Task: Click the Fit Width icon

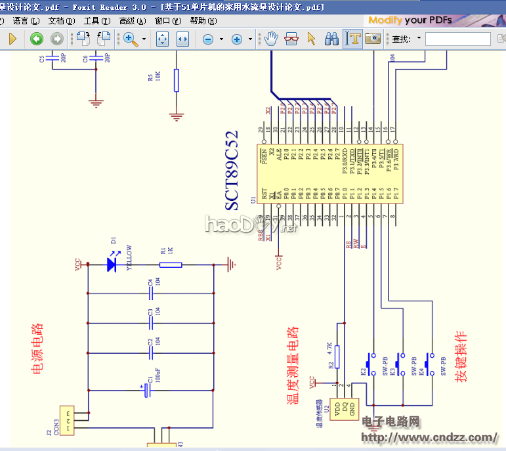Action: pos(182,39)
